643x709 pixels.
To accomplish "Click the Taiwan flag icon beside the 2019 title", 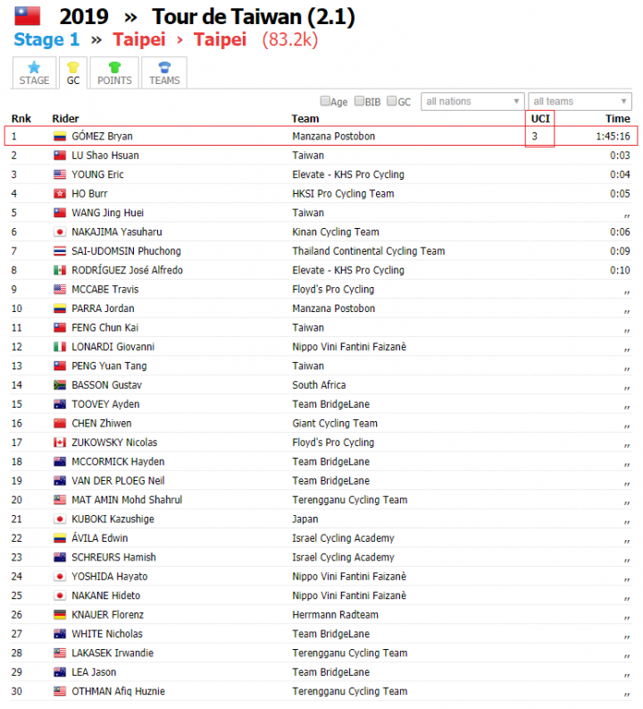I will click(x=27, y=16).
